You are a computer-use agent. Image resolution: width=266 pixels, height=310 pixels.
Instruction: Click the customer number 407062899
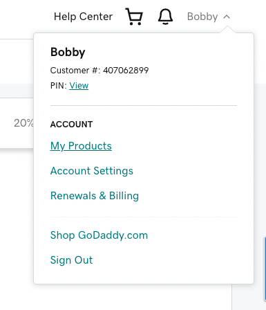(x=126, y=71)
